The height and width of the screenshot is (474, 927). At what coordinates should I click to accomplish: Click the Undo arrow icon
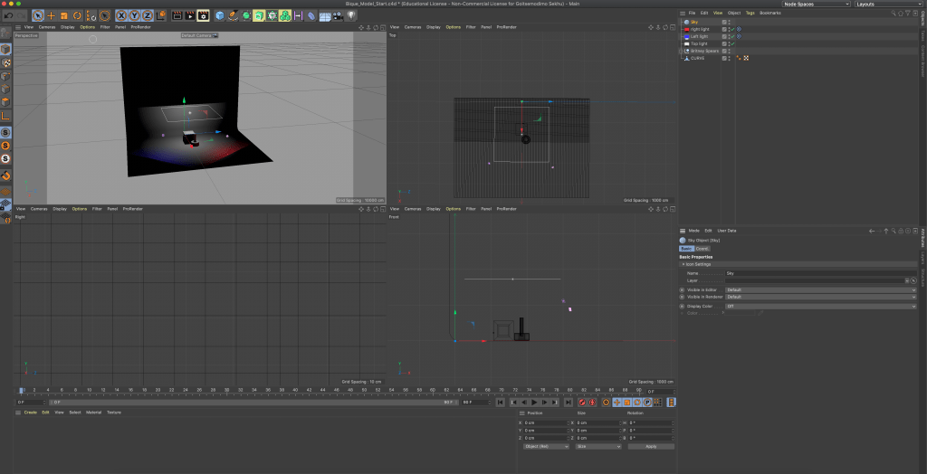pos(8,15)
